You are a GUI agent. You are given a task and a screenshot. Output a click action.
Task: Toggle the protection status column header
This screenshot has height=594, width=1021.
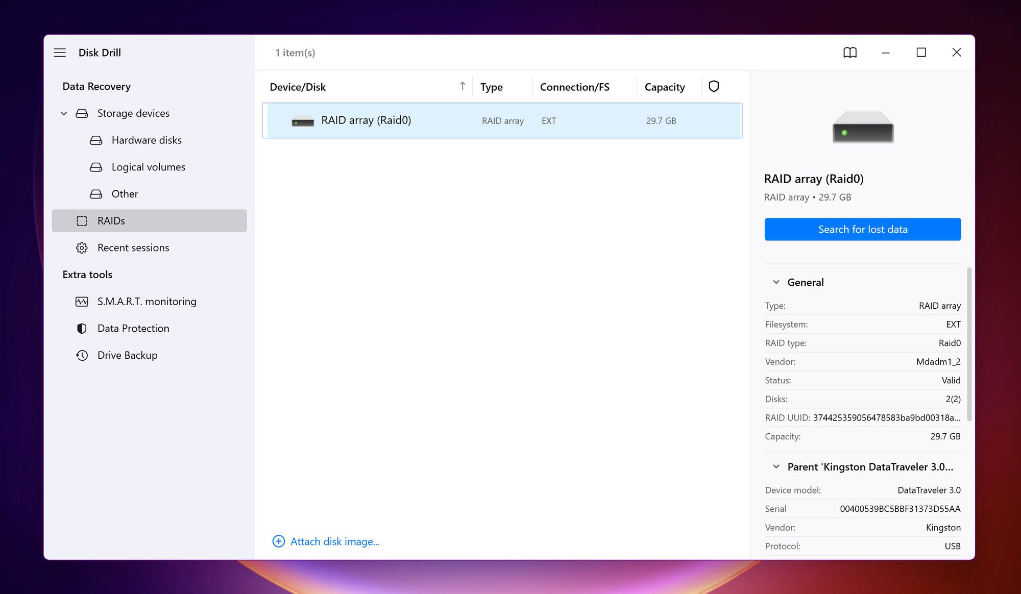[x=714, y=86]
